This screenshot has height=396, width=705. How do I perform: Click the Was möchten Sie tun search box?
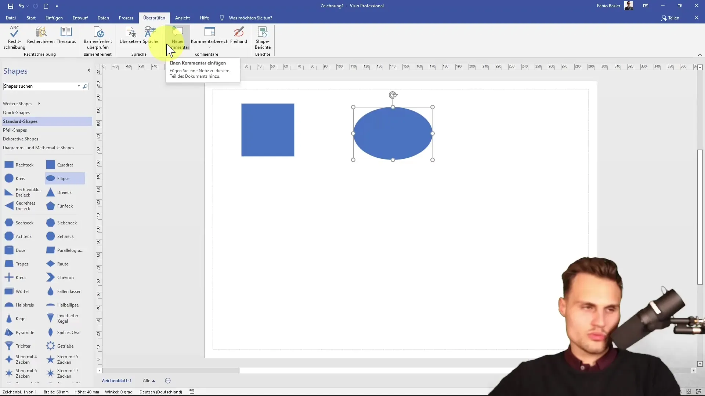tap(250, 18)
